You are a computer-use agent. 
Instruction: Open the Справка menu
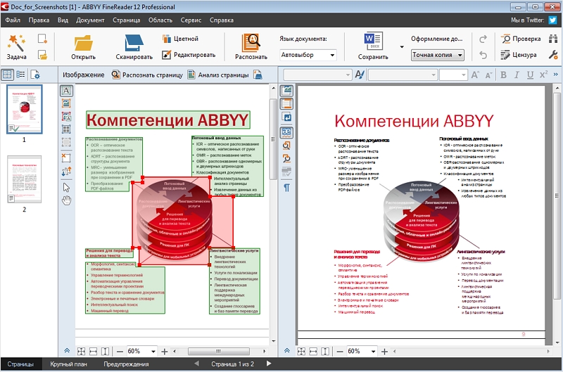[x=222, y=20]
